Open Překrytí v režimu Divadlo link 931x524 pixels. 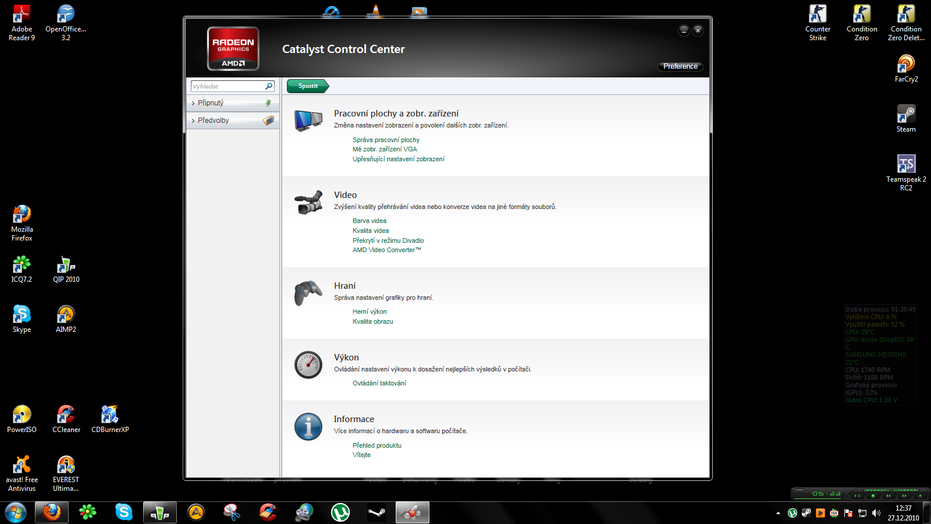pos(388,240)
